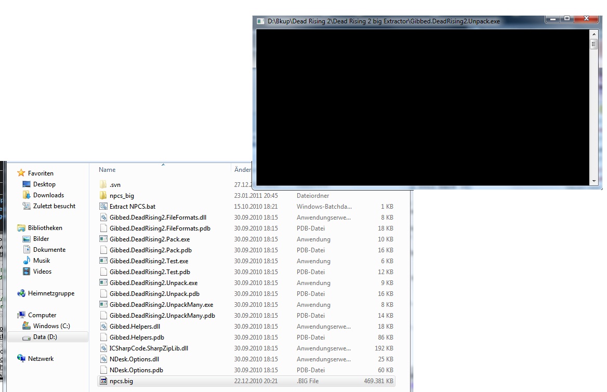
Task: Select the Gibbed.DeadRising2.UnpackMany.pdb icon
Action: point(103,316)
